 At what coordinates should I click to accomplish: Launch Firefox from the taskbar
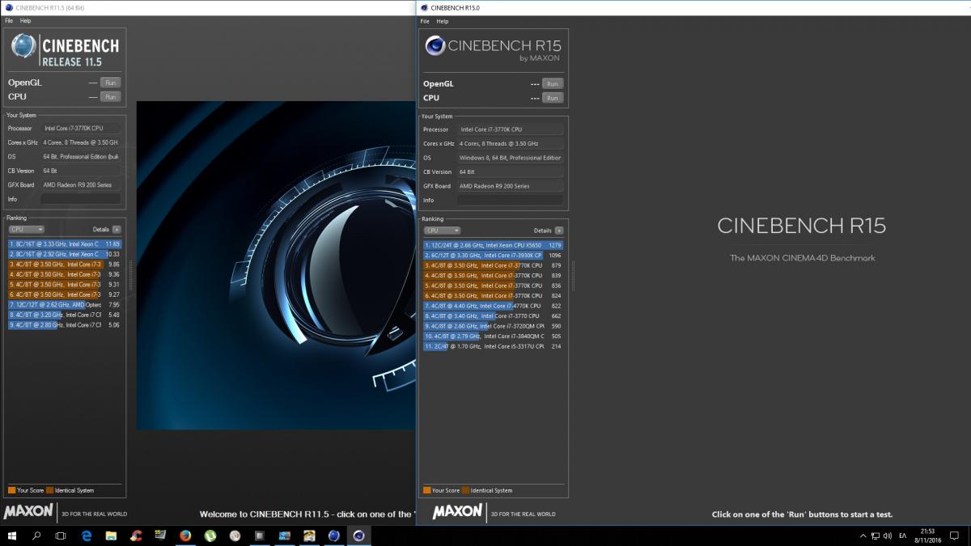click(185, 535)
